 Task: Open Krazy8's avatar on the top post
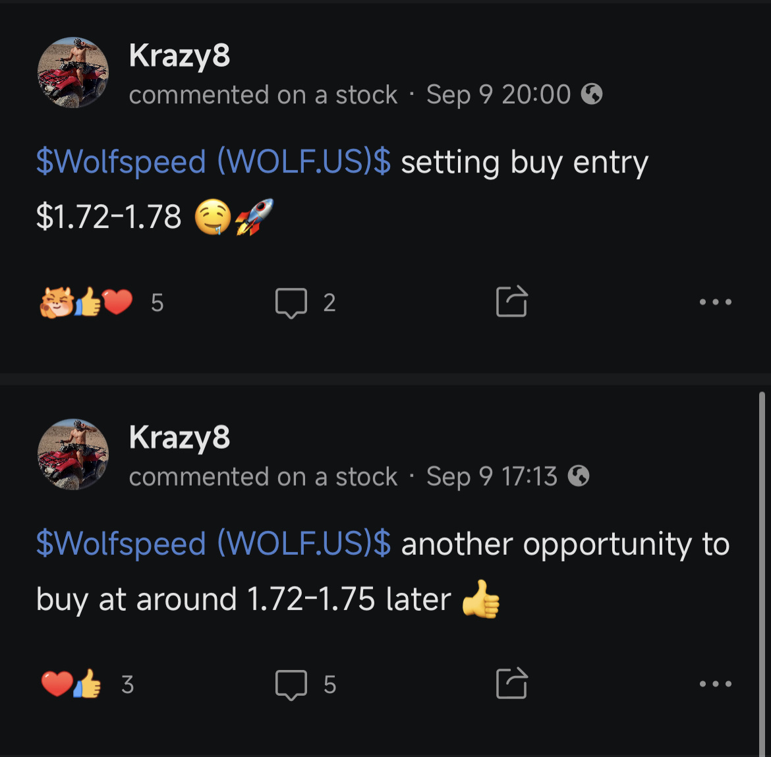click(73, 73)
